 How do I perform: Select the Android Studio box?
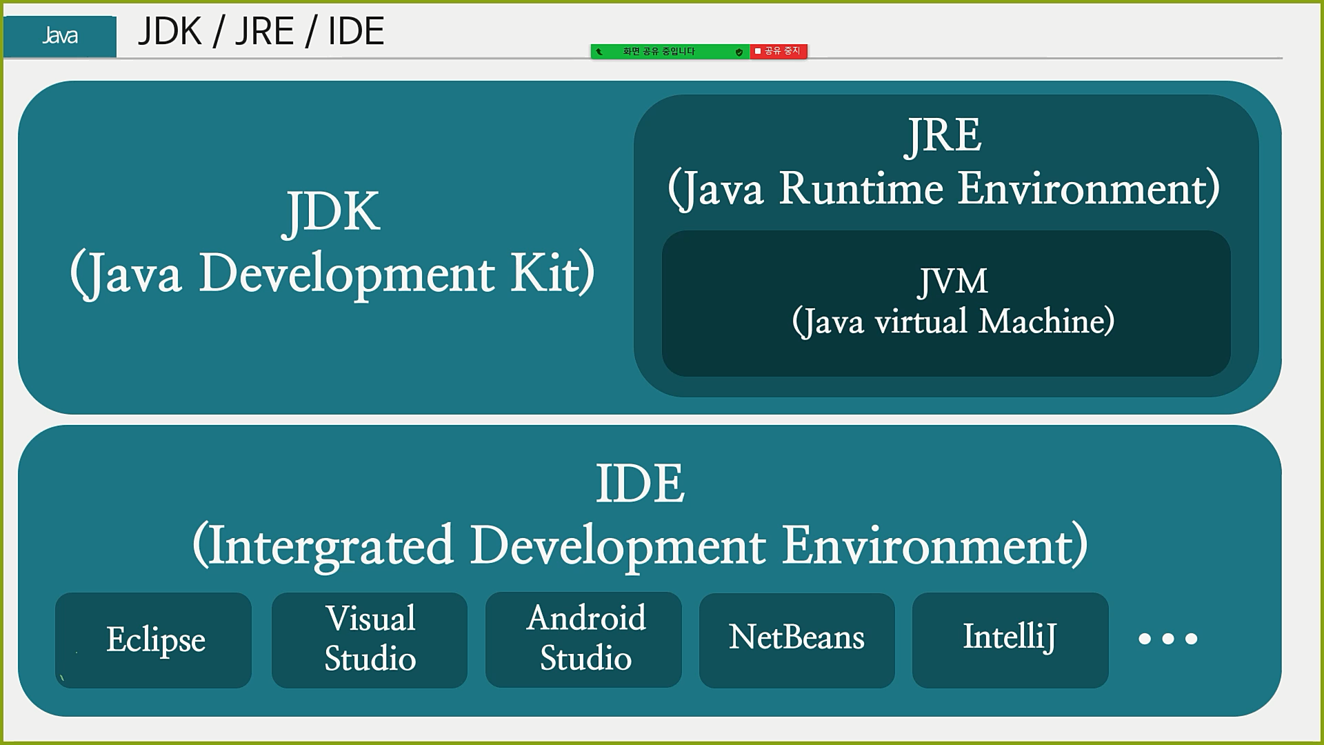pyautogui.click(x=584, y=639)
